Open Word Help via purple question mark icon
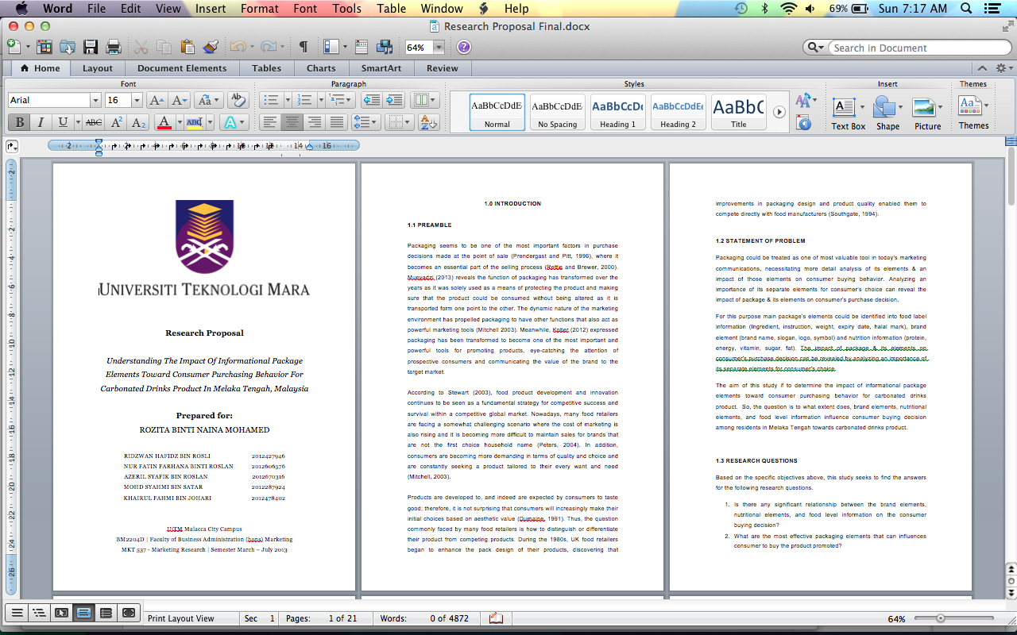Viewport: 1017px width, 635px height. pos(464,47)
